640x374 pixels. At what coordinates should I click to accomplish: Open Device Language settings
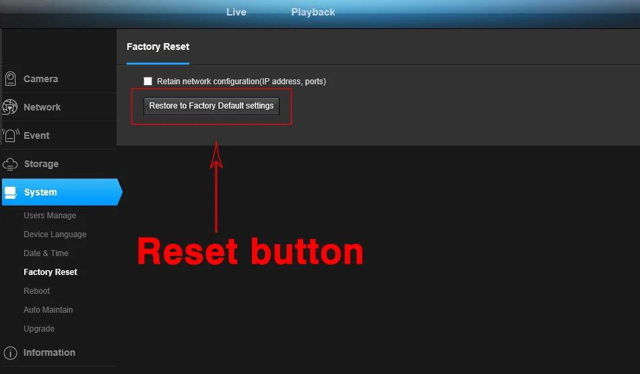[55, 235]
